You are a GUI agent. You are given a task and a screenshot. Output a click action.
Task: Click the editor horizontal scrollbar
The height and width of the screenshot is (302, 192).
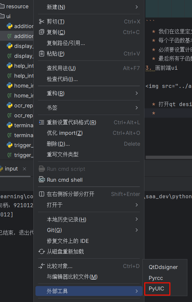169,157
